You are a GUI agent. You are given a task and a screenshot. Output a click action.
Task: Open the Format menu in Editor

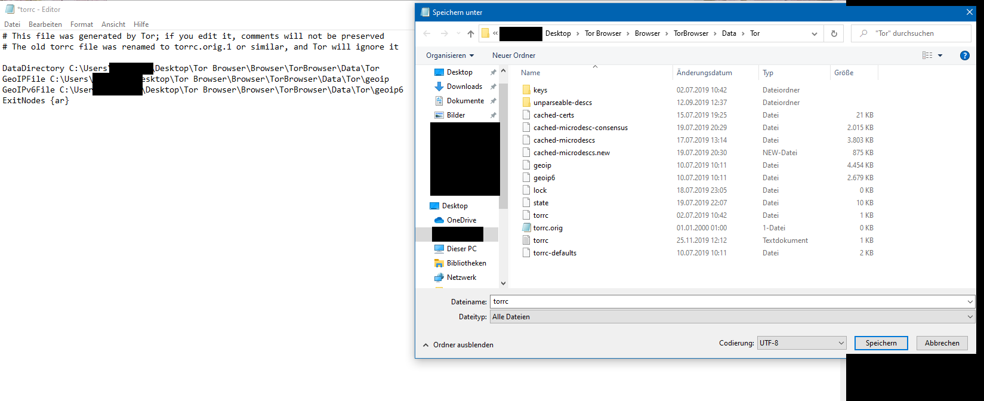coord(82,24)
